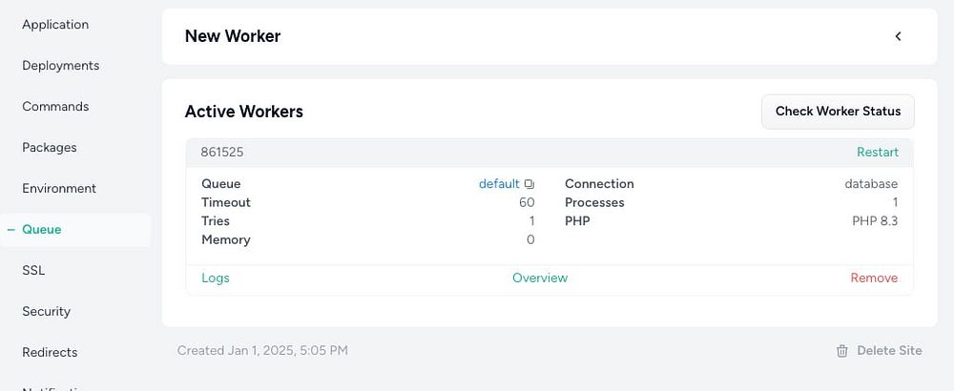This screenshot has width=954, height=391.
Task: Click the Delete Site link
Action: tap(889, 351)
